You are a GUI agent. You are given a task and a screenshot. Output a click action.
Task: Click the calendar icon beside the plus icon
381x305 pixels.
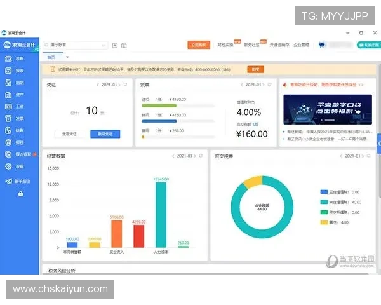(124, 46)
